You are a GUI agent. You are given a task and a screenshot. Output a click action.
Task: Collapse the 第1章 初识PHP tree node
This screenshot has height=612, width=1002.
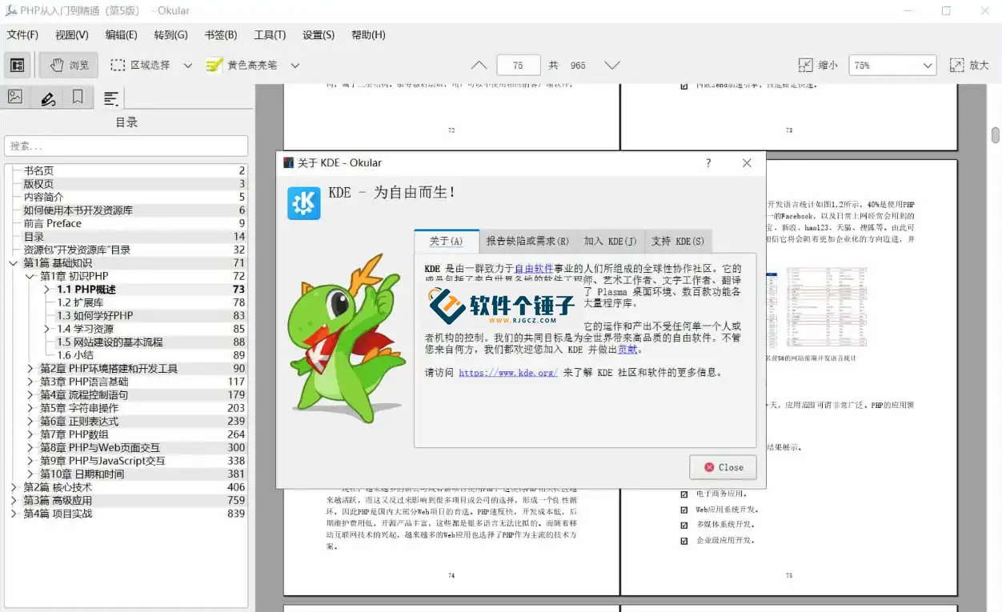[x=30, y=276]
